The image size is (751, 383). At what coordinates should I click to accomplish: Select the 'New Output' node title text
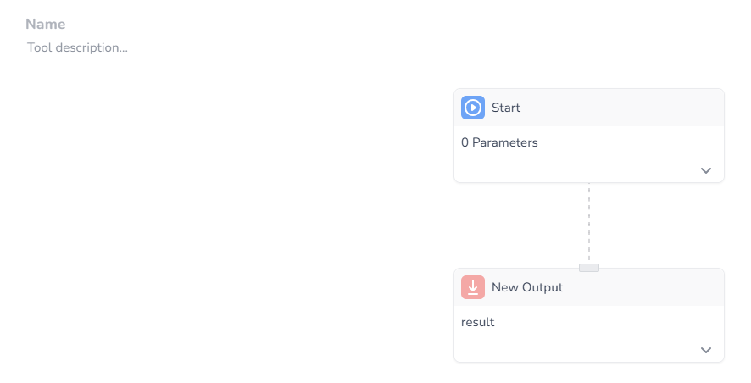click(527, 287)
